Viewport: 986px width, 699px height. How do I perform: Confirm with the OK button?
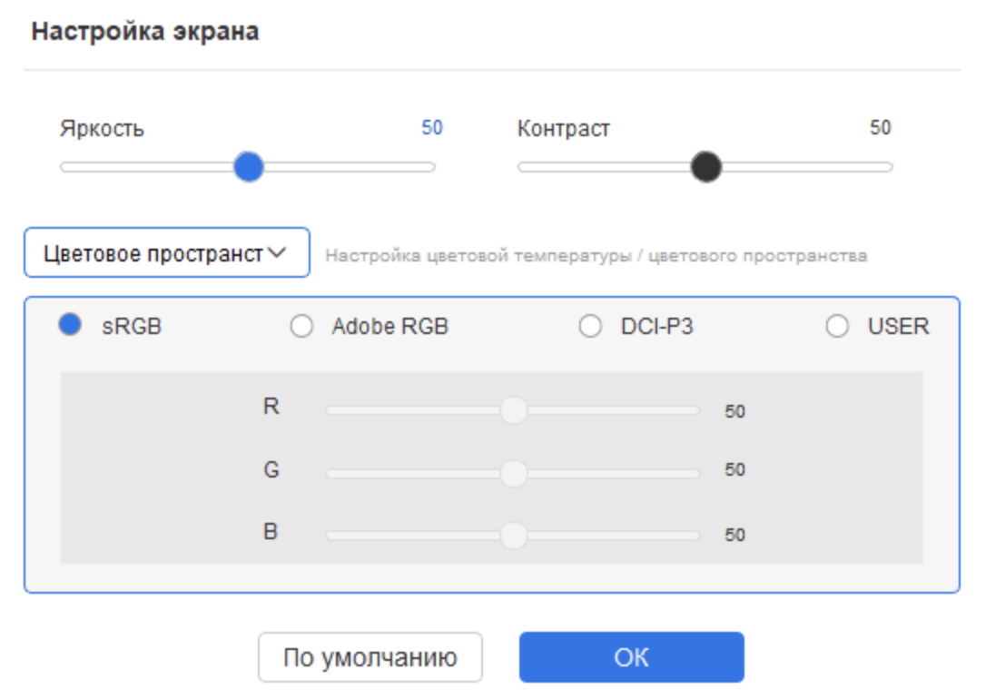(631, 657)
